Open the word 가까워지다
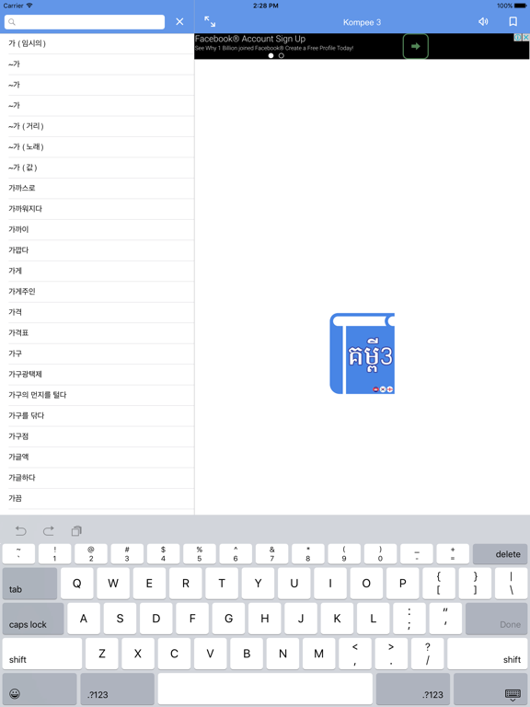 pyautogui.click(x=97, y=209)
